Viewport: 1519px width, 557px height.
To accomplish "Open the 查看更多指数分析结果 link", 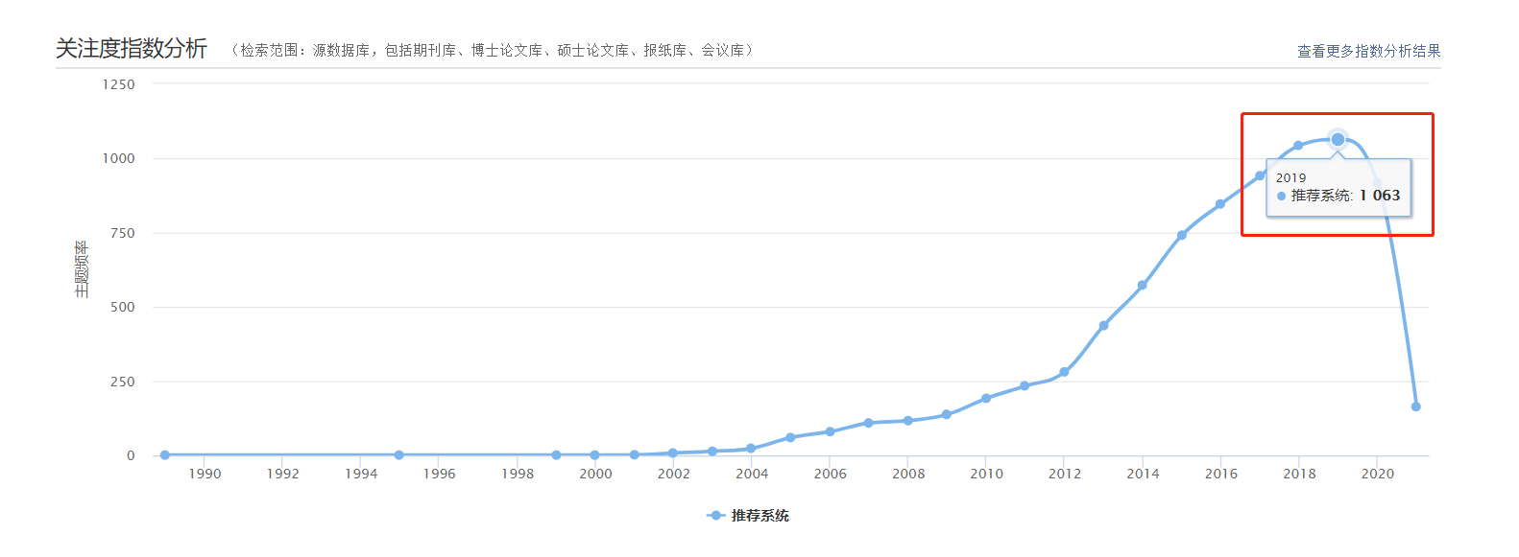I will click(x=1368, y=51).
